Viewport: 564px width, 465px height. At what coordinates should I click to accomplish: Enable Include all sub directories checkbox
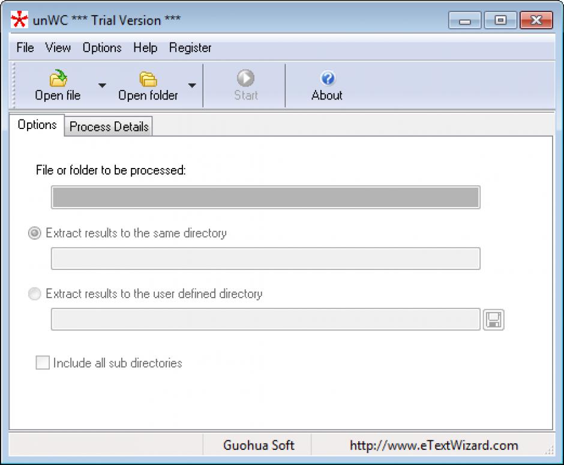point(43,363)
